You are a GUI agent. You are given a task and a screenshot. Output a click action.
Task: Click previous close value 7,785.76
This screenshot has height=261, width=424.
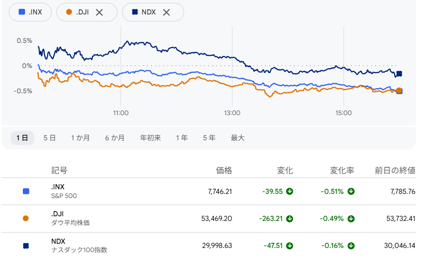403,192
